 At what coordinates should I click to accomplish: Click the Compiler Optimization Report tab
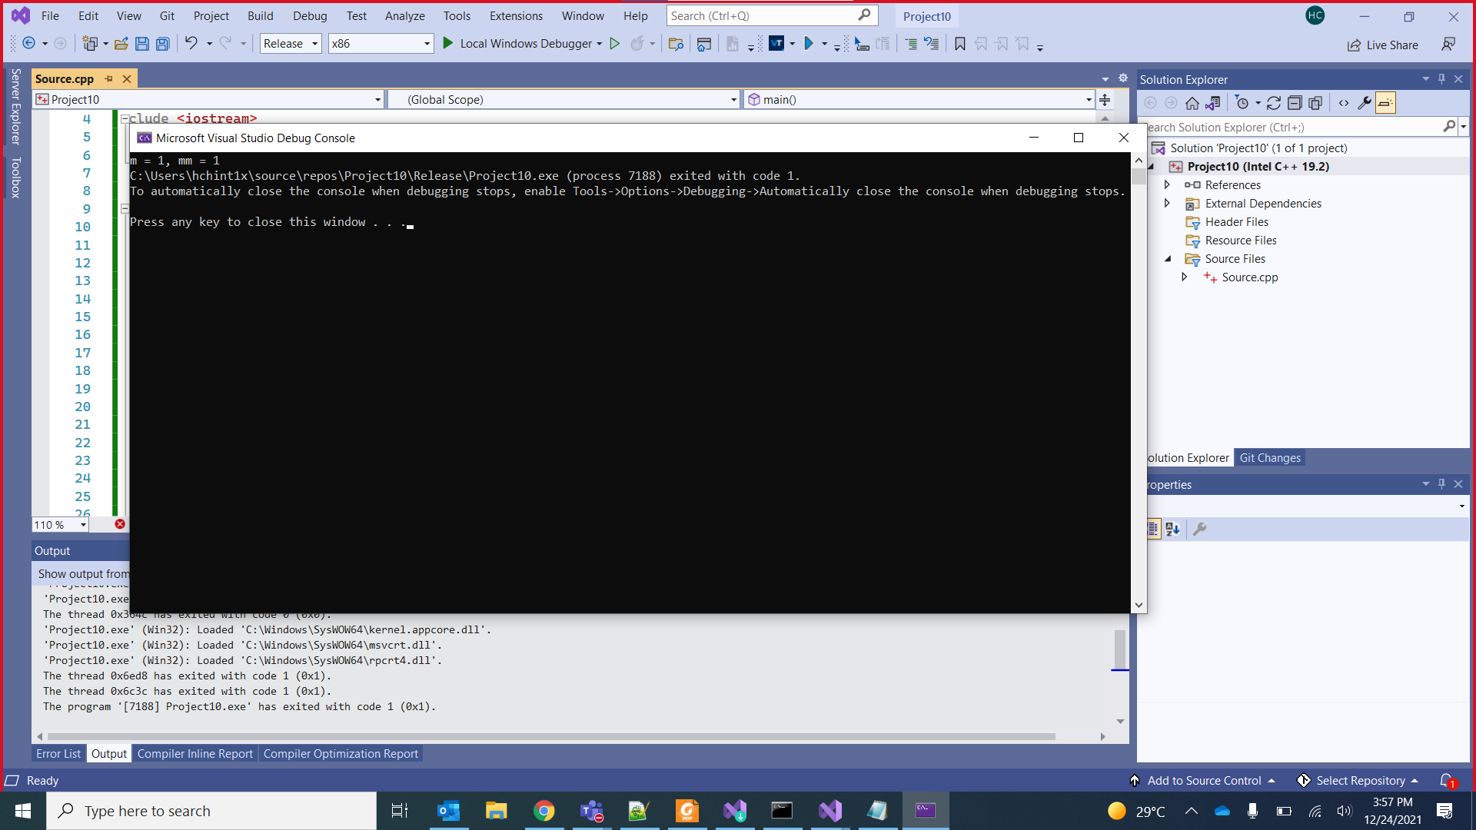coord(341,753)
